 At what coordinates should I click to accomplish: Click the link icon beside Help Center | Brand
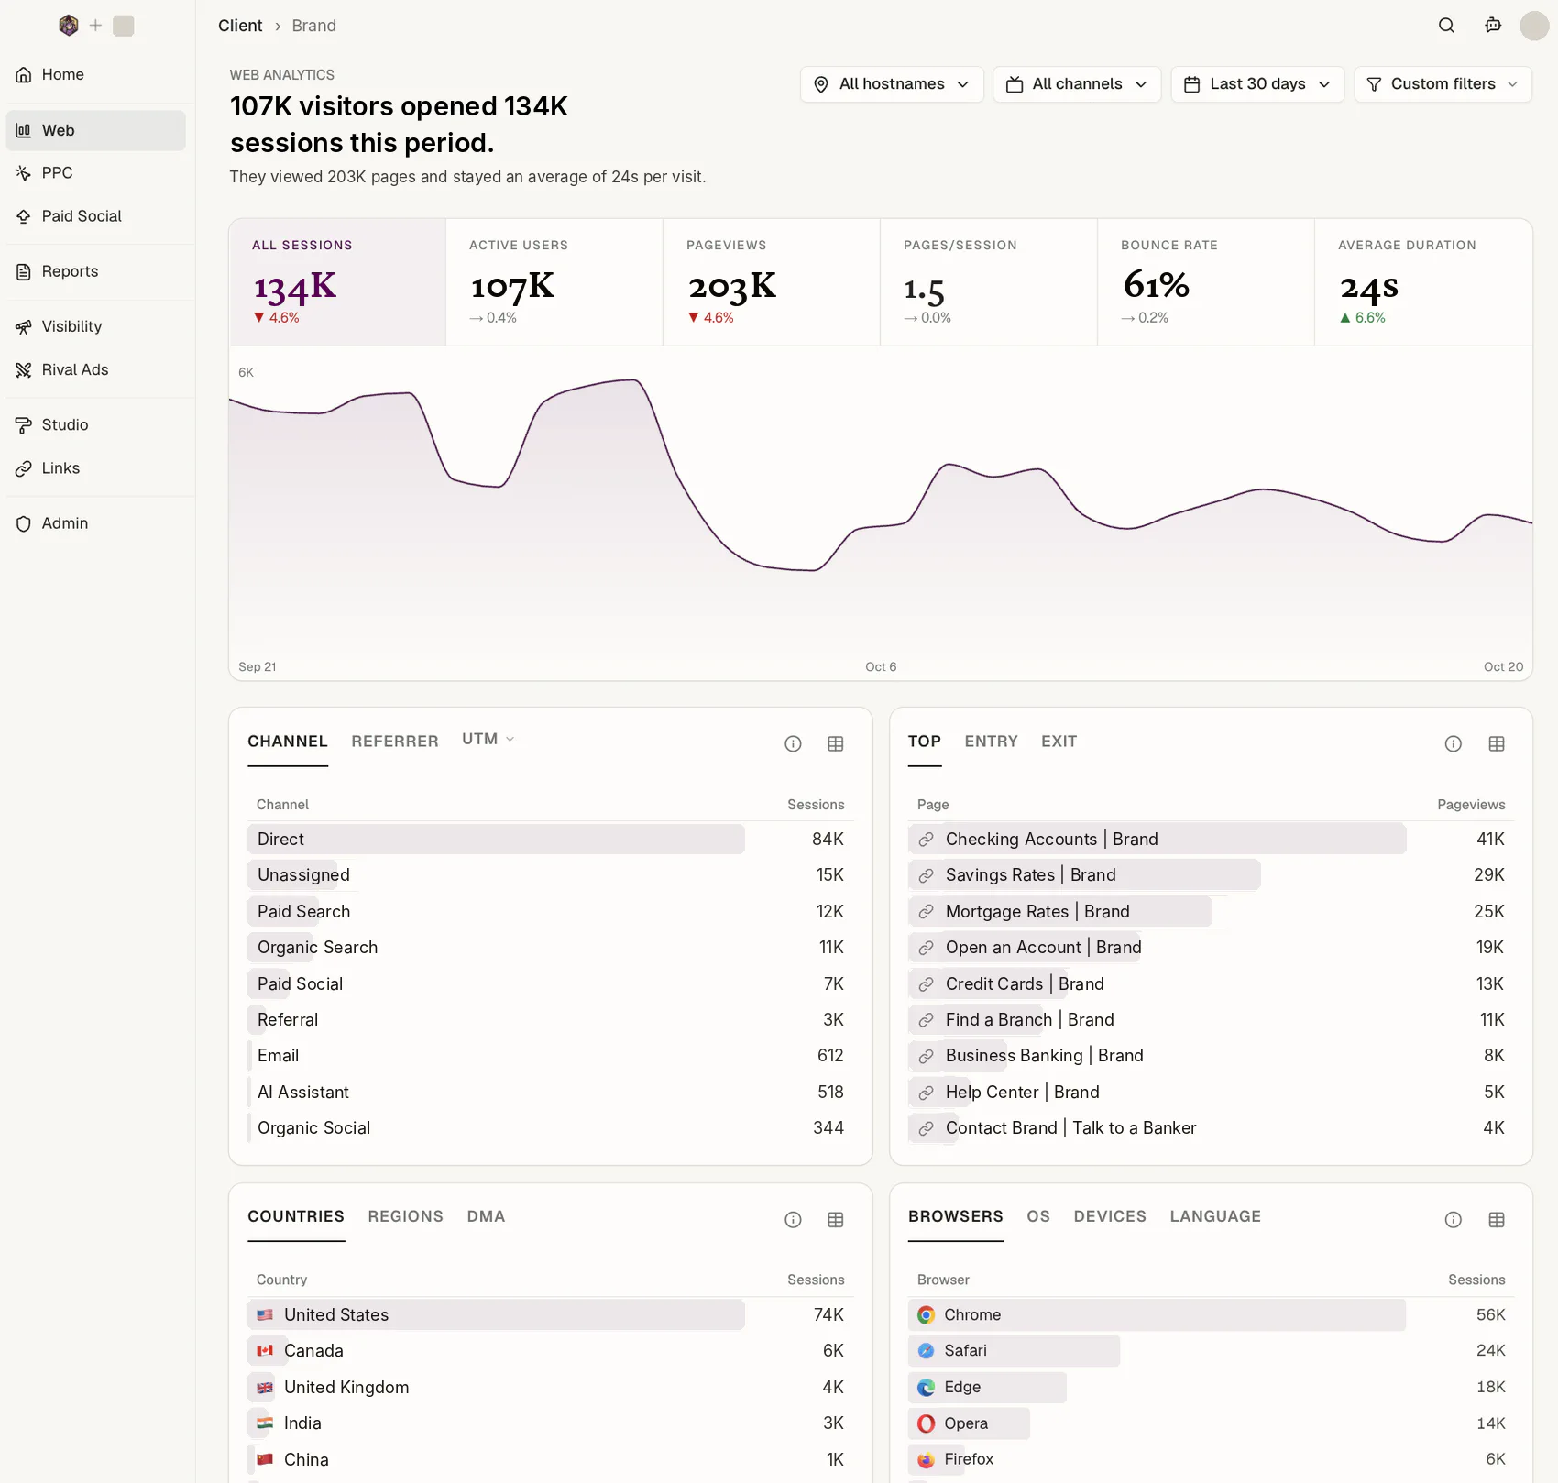pyautogui.click(x=927, y=1093)
